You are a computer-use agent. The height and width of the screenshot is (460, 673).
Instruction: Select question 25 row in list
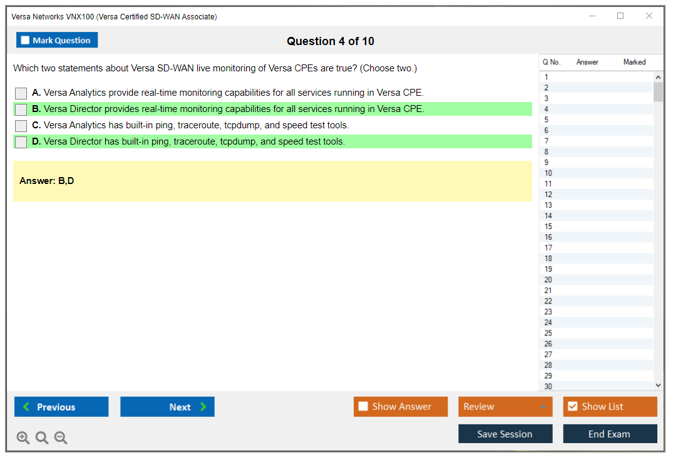548,333
